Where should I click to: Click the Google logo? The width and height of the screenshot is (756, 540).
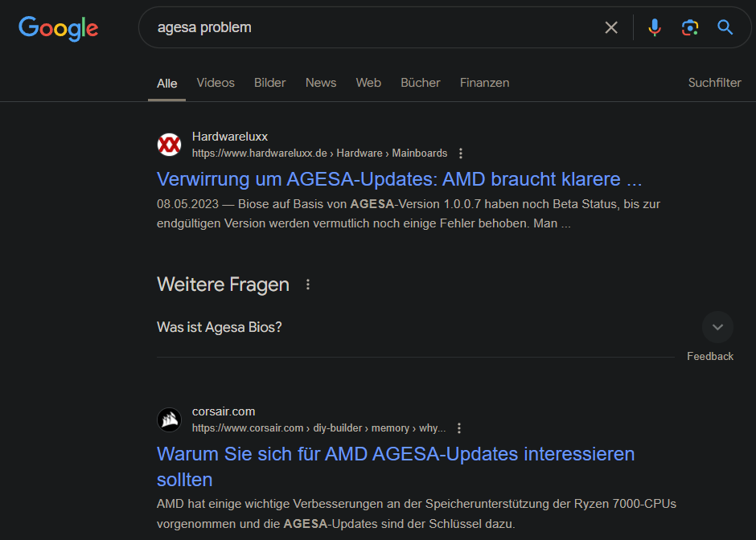coord(59,28)
